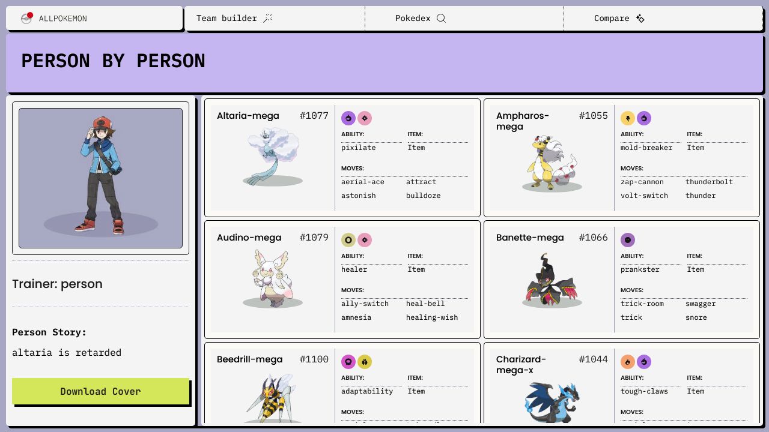Screen dimensions: 769x432
Task: Switch to the Compare tab
Action: (619, 18)
